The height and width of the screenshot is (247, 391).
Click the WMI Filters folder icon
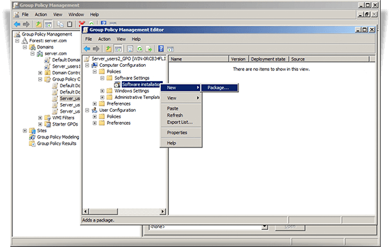point(48,117)
